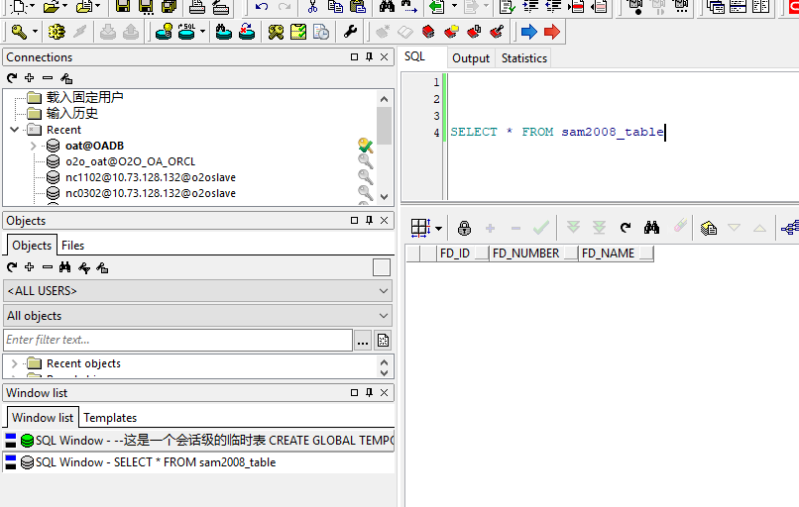Switch to the Output tab

[x=471, y=58]
